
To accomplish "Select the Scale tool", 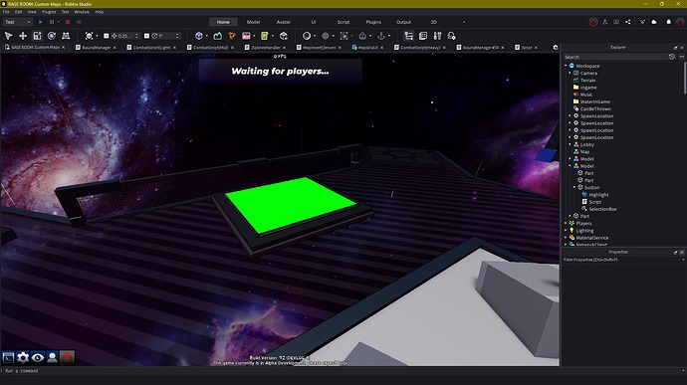I will coord(37,36).
